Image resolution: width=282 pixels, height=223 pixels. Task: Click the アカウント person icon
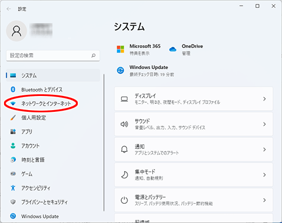pos(13,146)
